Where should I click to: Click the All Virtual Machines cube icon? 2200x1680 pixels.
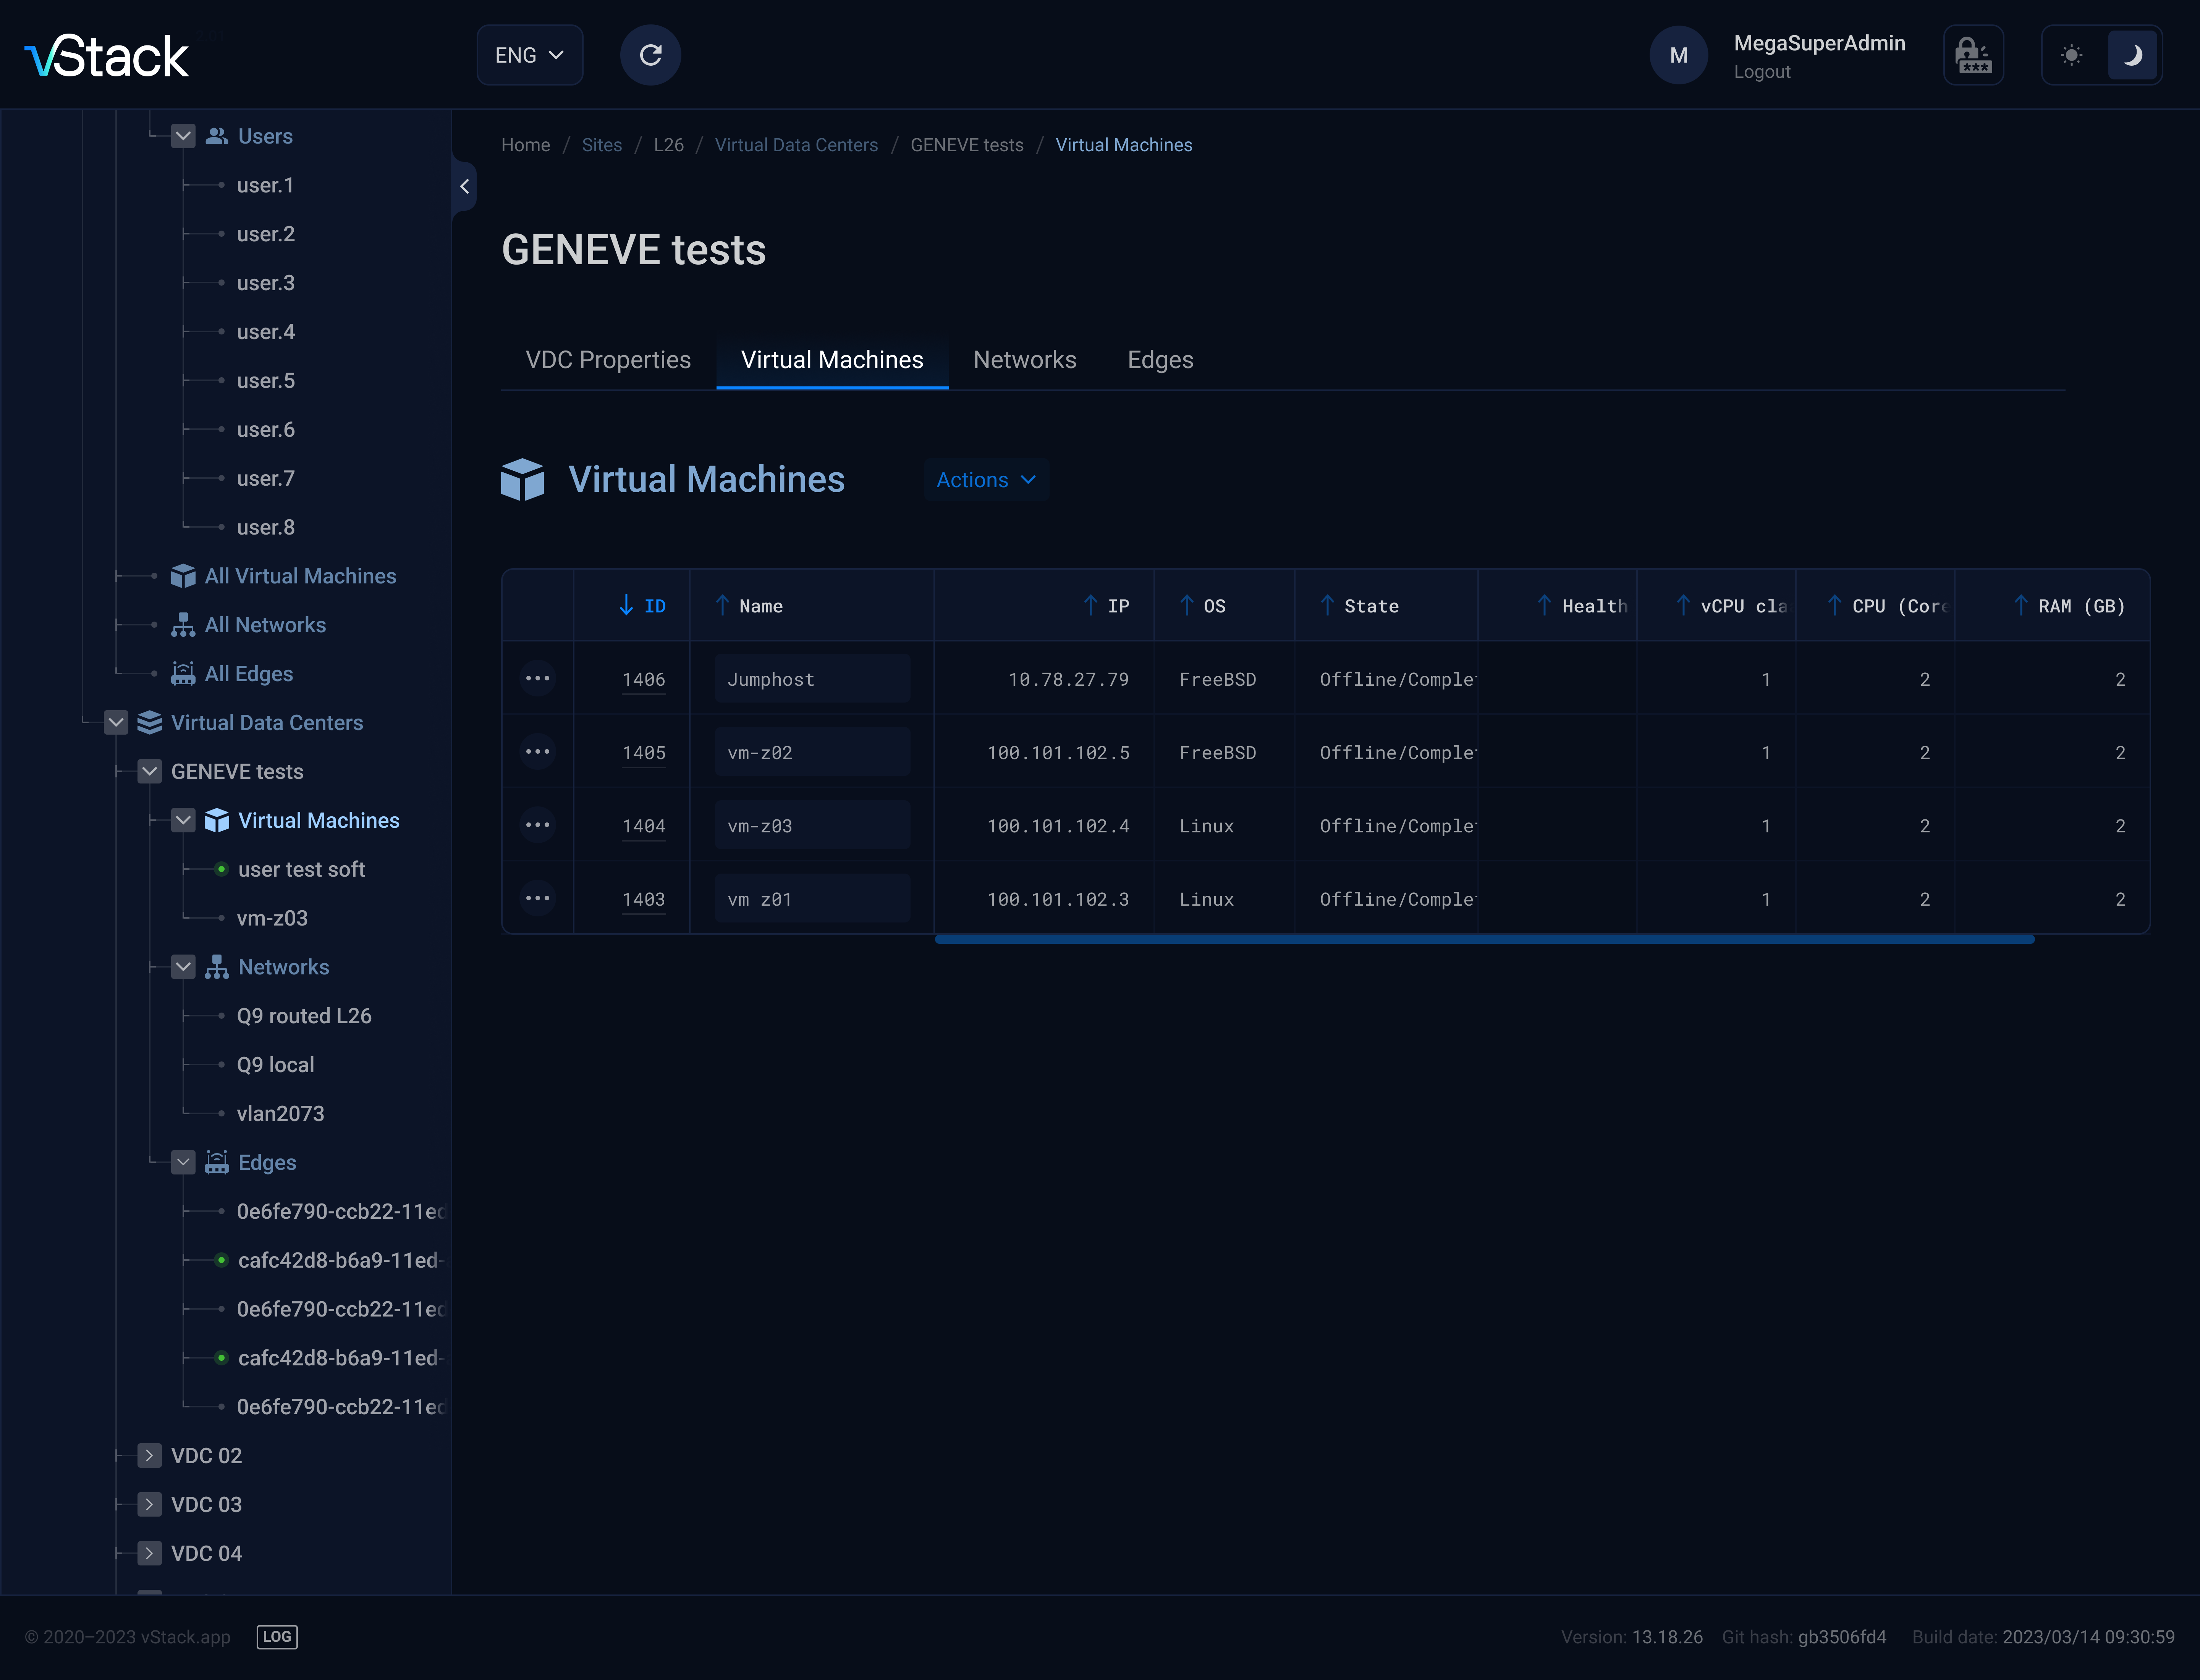point(183,576)
